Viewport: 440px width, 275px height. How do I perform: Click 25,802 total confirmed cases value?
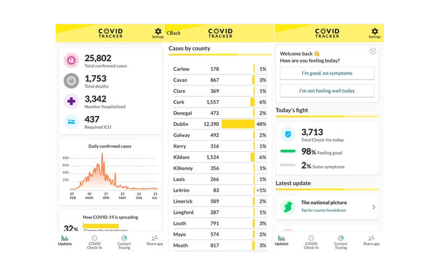point(98,58)
